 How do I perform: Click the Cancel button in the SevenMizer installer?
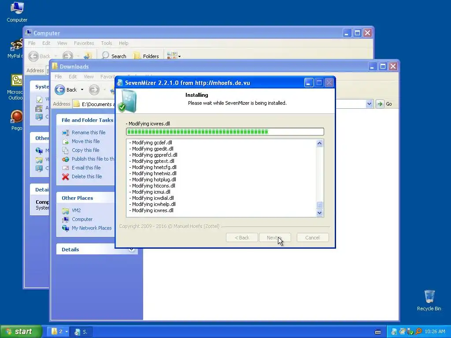[312, 238]
